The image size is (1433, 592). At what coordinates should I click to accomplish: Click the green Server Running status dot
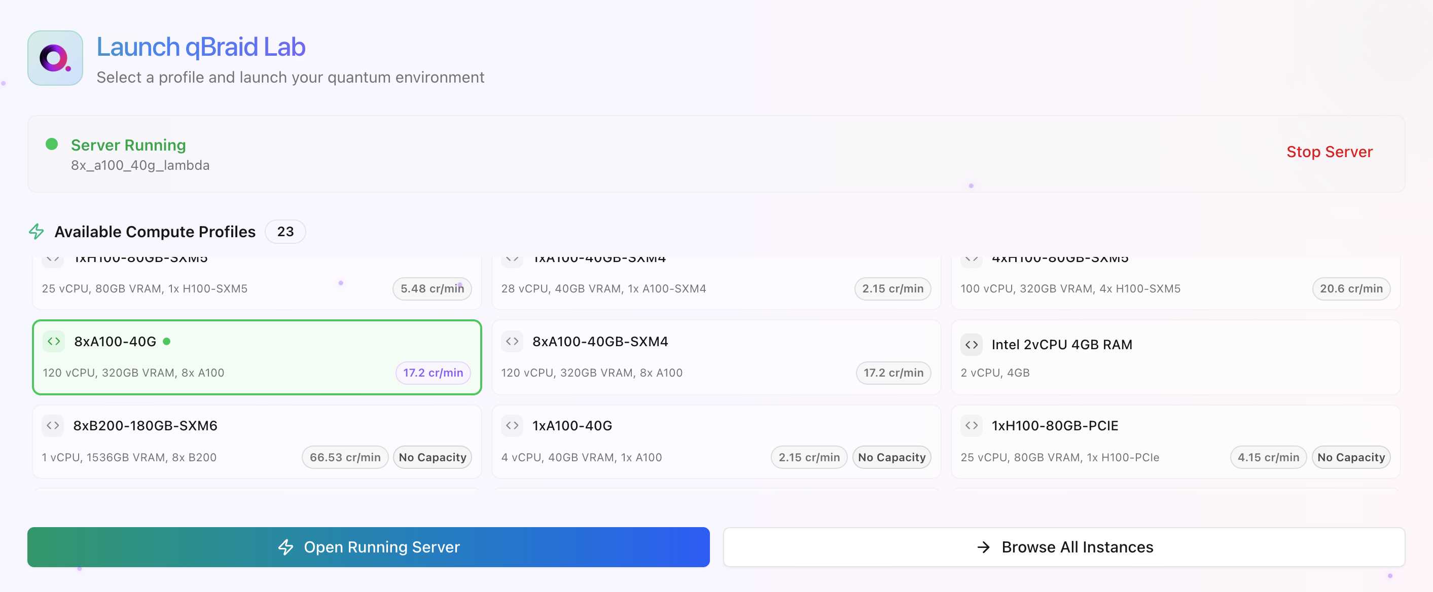(x=52, y=144)
